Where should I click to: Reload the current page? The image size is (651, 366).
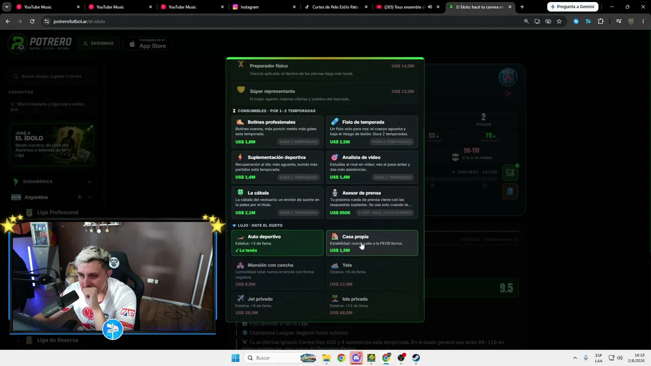pyautogui.click(x=32, y=21)
